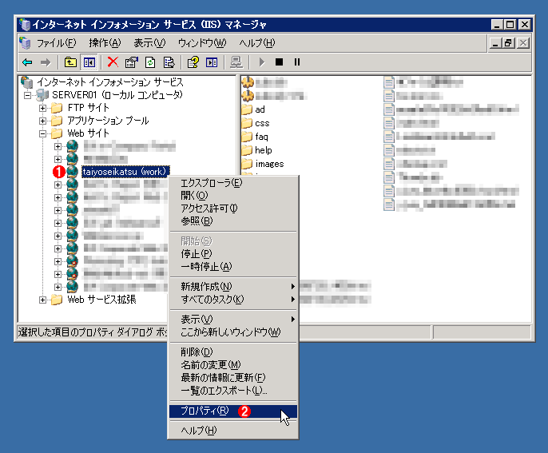Click the IIS Manager title bar icon

(26, 24)
